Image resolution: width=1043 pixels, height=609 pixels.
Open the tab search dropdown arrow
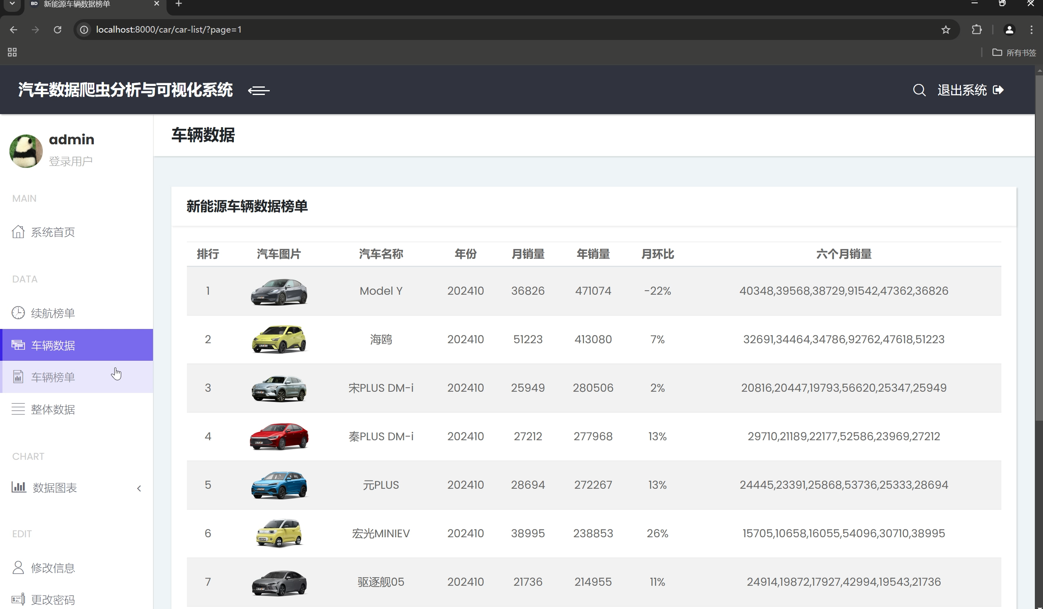(12, 4)
